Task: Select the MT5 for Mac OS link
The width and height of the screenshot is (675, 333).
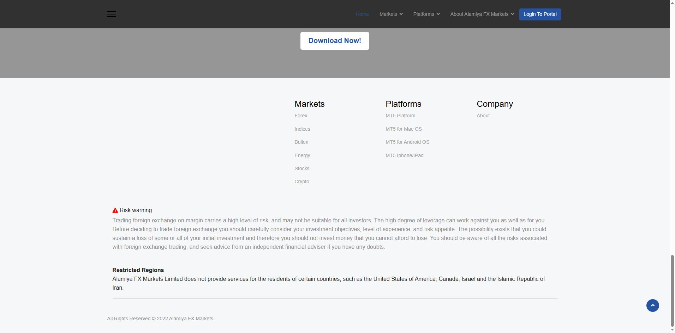Action: point(404,129)
